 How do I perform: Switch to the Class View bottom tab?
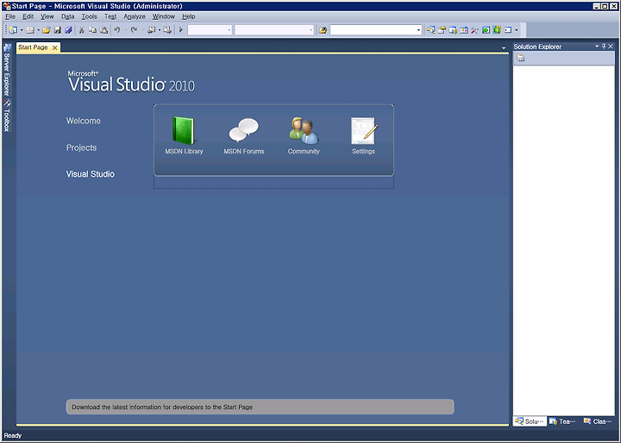pos(598,421)
